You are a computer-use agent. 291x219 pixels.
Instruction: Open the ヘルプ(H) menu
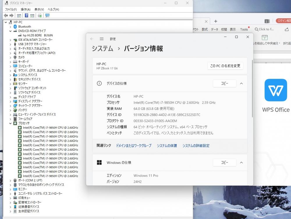pos(53,10)
